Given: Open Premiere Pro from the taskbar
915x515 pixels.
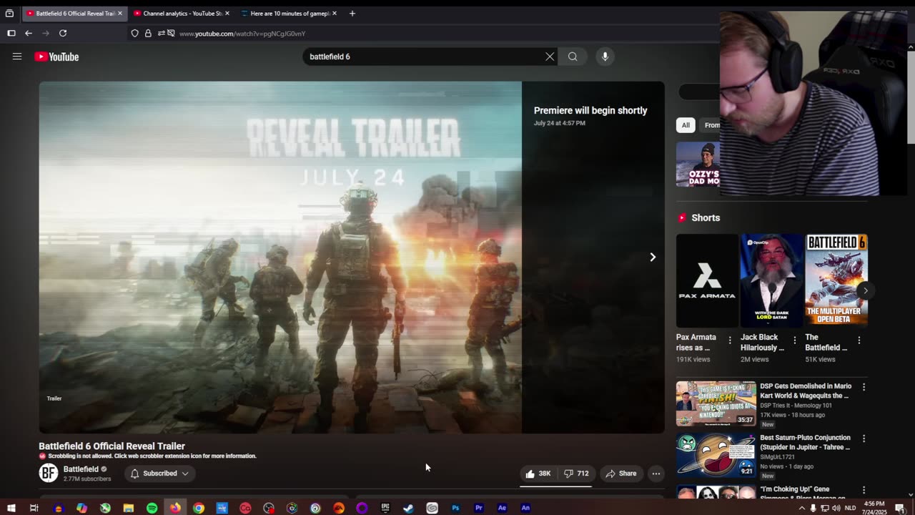Looking at the screenshot, I should coord(479,508).
